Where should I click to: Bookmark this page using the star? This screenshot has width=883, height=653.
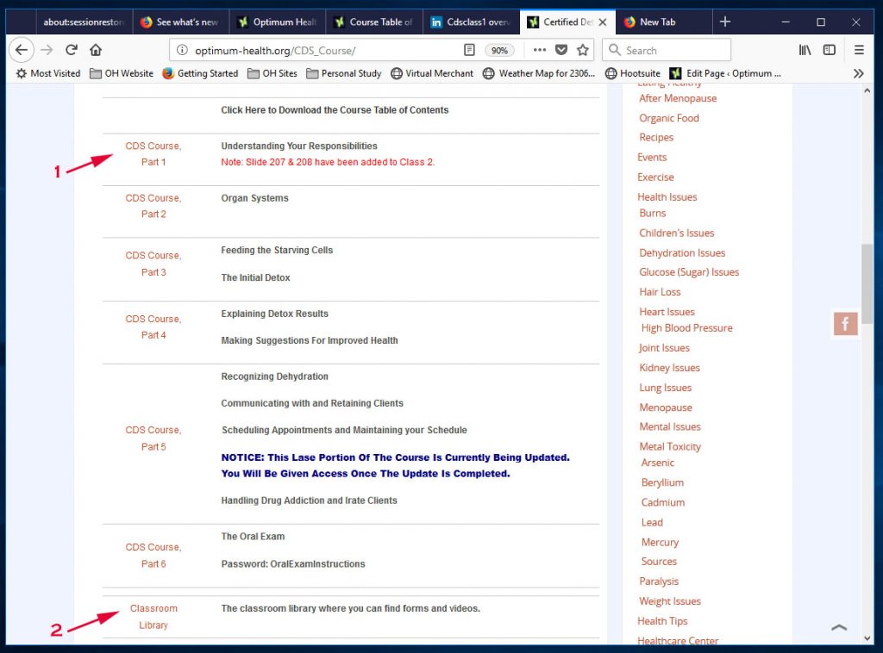coord(582,50)
